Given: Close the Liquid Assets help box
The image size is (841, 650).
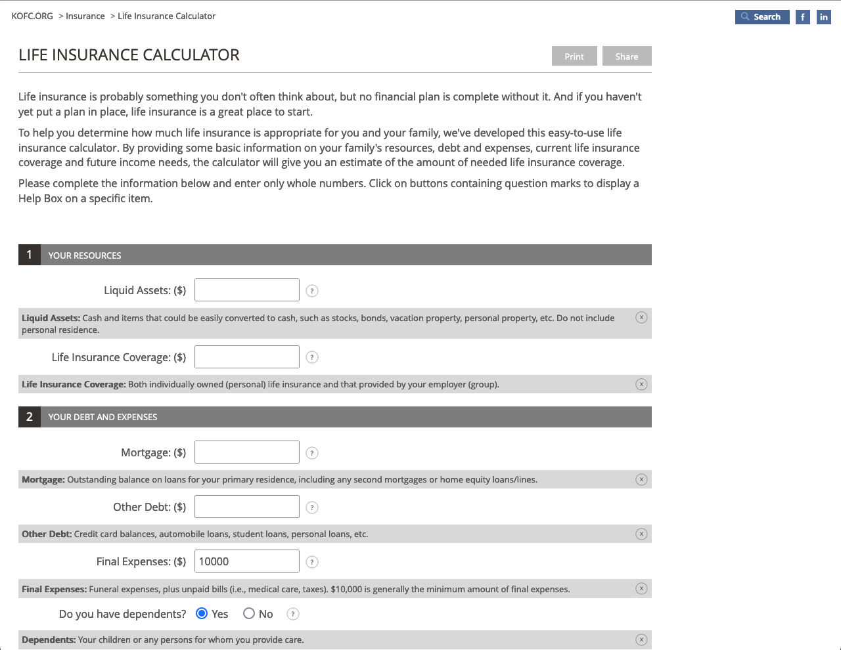Looking at the screenshot, I should 641,317.
